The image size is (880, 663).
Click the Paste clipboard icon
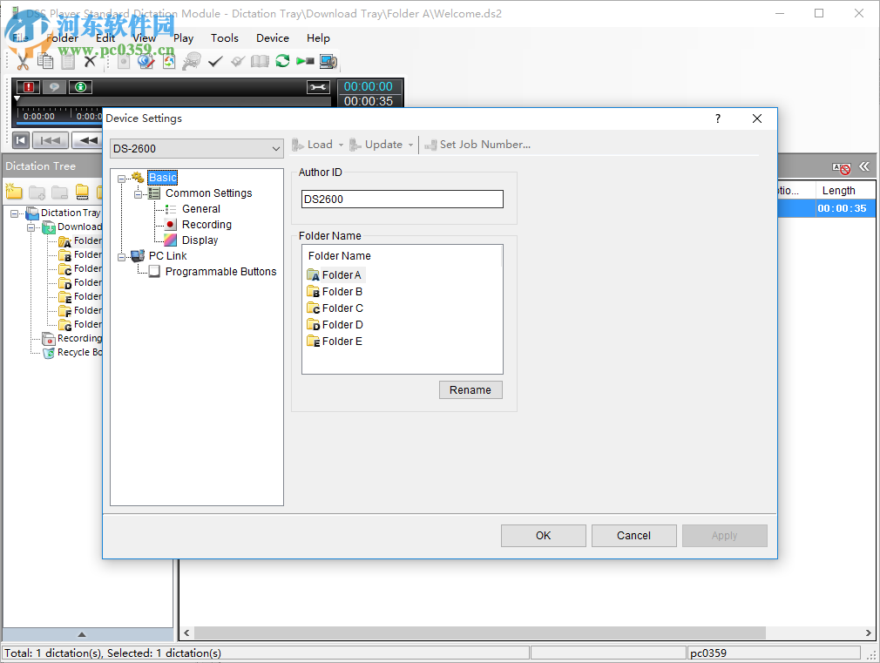pyautogui.click(x=68, y=61)
